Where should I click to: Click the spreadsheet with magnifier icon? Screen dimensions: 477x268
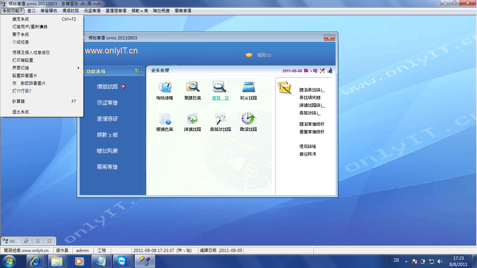(192, 87)
